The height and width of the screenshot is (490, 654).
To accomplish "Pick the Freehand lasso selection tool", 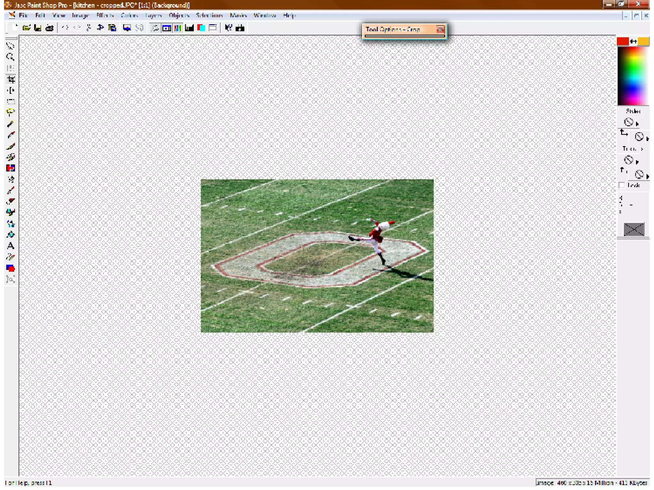I will coord(11,112).
